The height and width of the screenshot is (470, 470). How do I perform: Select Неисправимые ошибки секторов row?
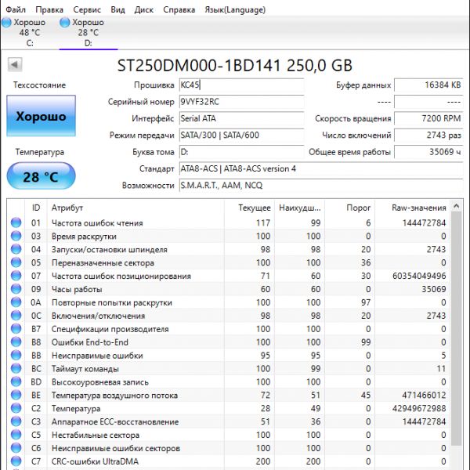(x=229, y=448)
